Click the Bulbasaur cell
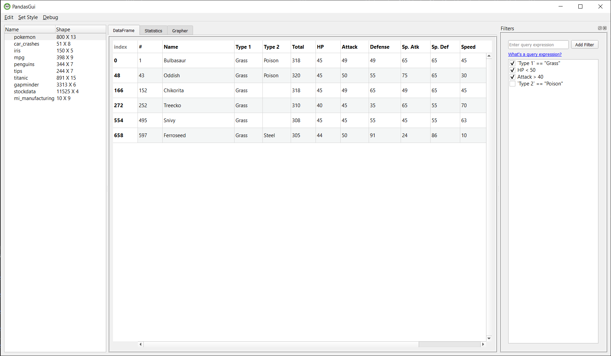The image size is (611, 356). pyautogui.click(x=198, y=61)
